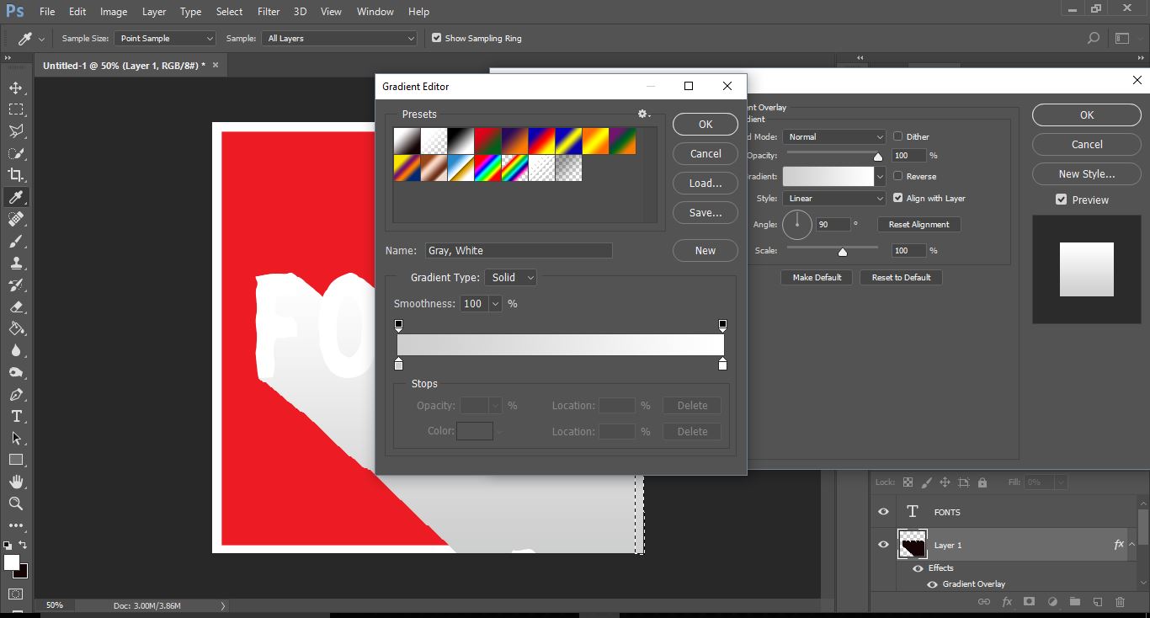
Task: Select the left gray color stop
Action: (x=399, y=364)
